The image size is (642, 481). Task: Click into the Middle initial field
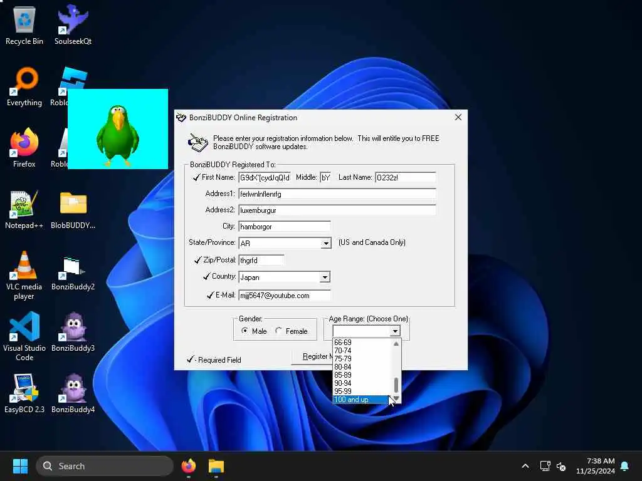(325, 177)
